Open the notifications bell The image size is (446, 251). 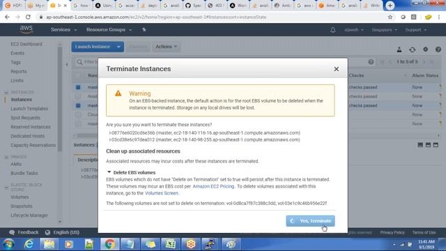point(333,30)
